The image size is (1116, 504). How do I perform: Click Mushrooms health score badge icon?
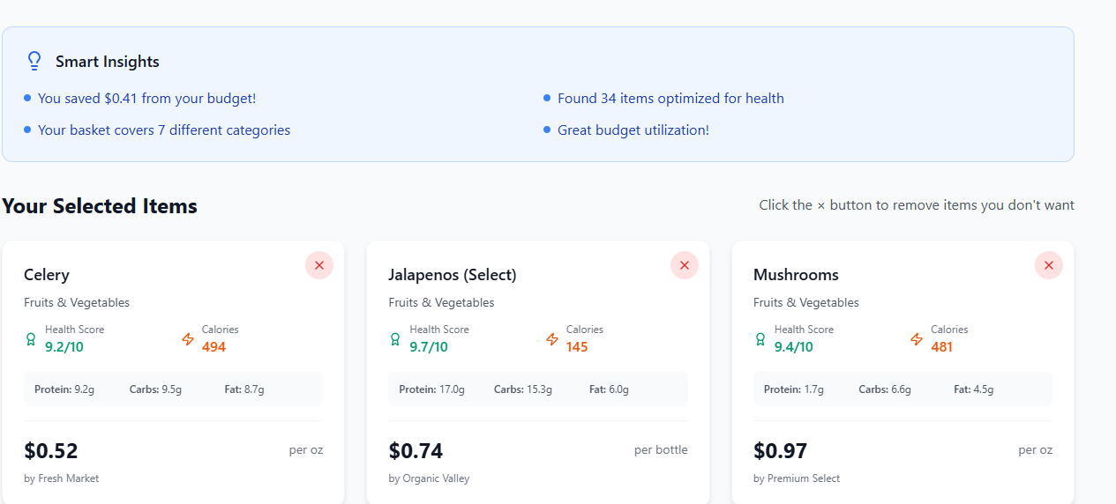pyautogui.click(x=760, y=339)
